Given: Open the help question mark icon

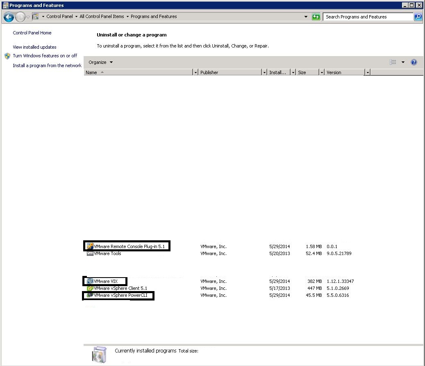Looking at the screenshot, I should [414, 62].
